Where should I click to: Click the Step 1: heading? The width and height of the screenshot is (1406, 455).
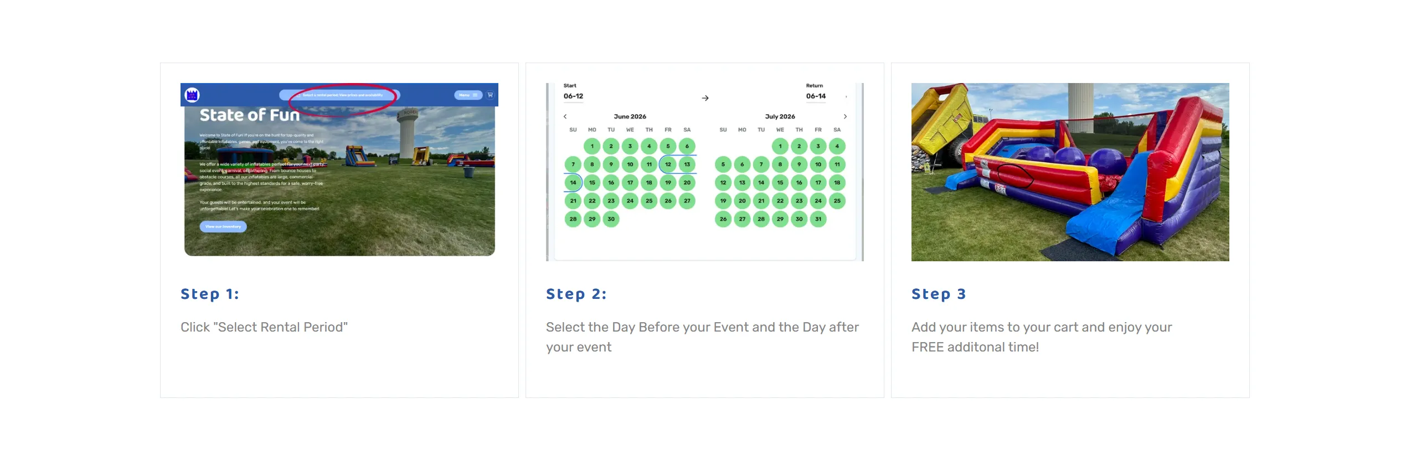tap(210, 294)
